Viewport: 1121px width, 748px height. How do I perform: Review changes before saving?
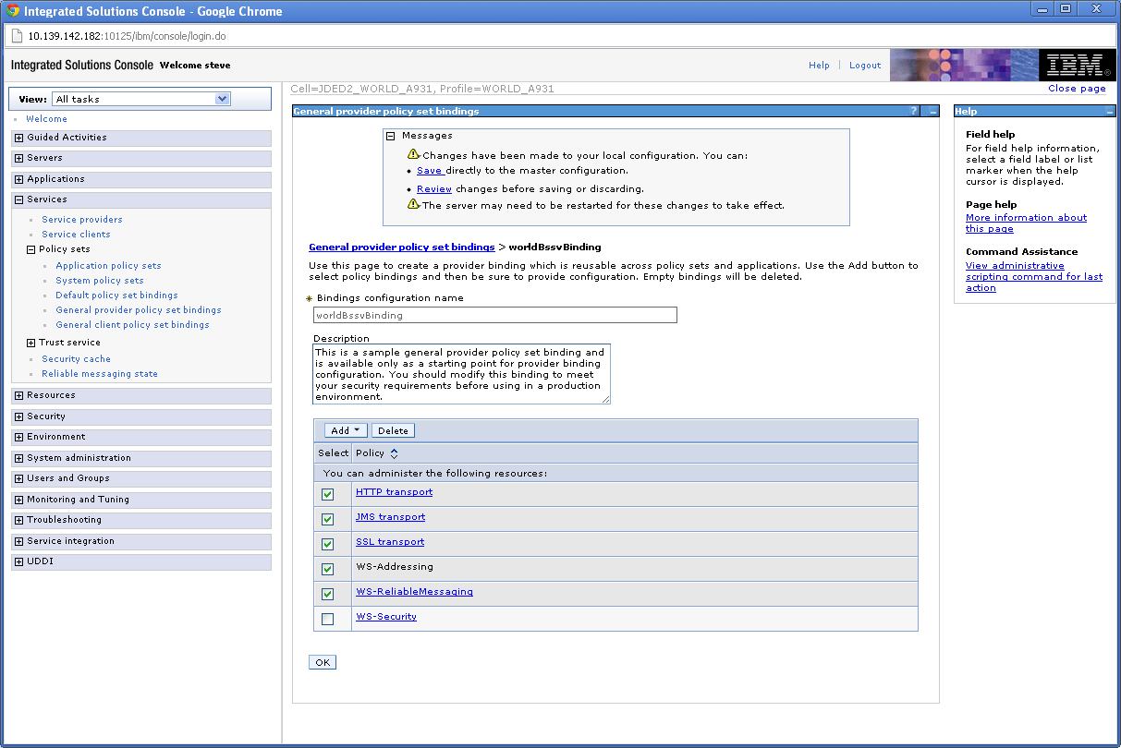point(434,189)
